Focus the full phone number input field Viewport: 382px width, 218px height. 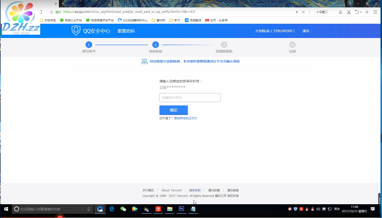[x=190, y=98]
